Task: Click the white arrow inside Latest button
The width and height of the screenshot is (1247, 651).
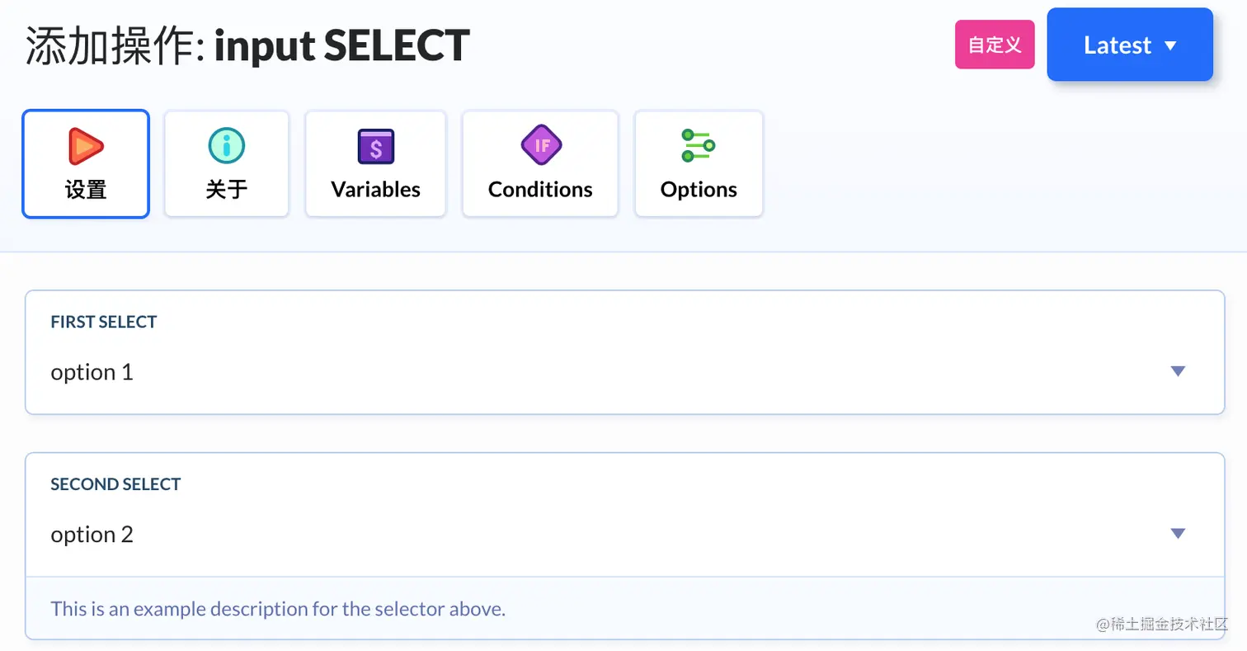Action: click(x=1170, y=46)
